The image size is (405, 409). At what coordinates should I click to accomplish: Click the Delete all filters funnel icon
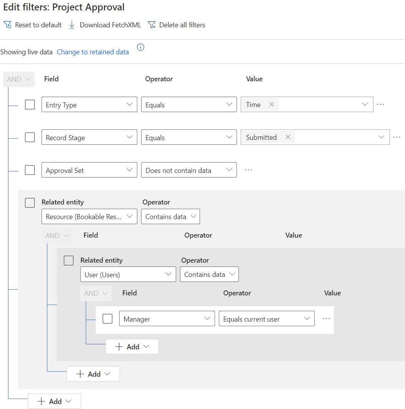pyautogui.click(x=152, y=25)
